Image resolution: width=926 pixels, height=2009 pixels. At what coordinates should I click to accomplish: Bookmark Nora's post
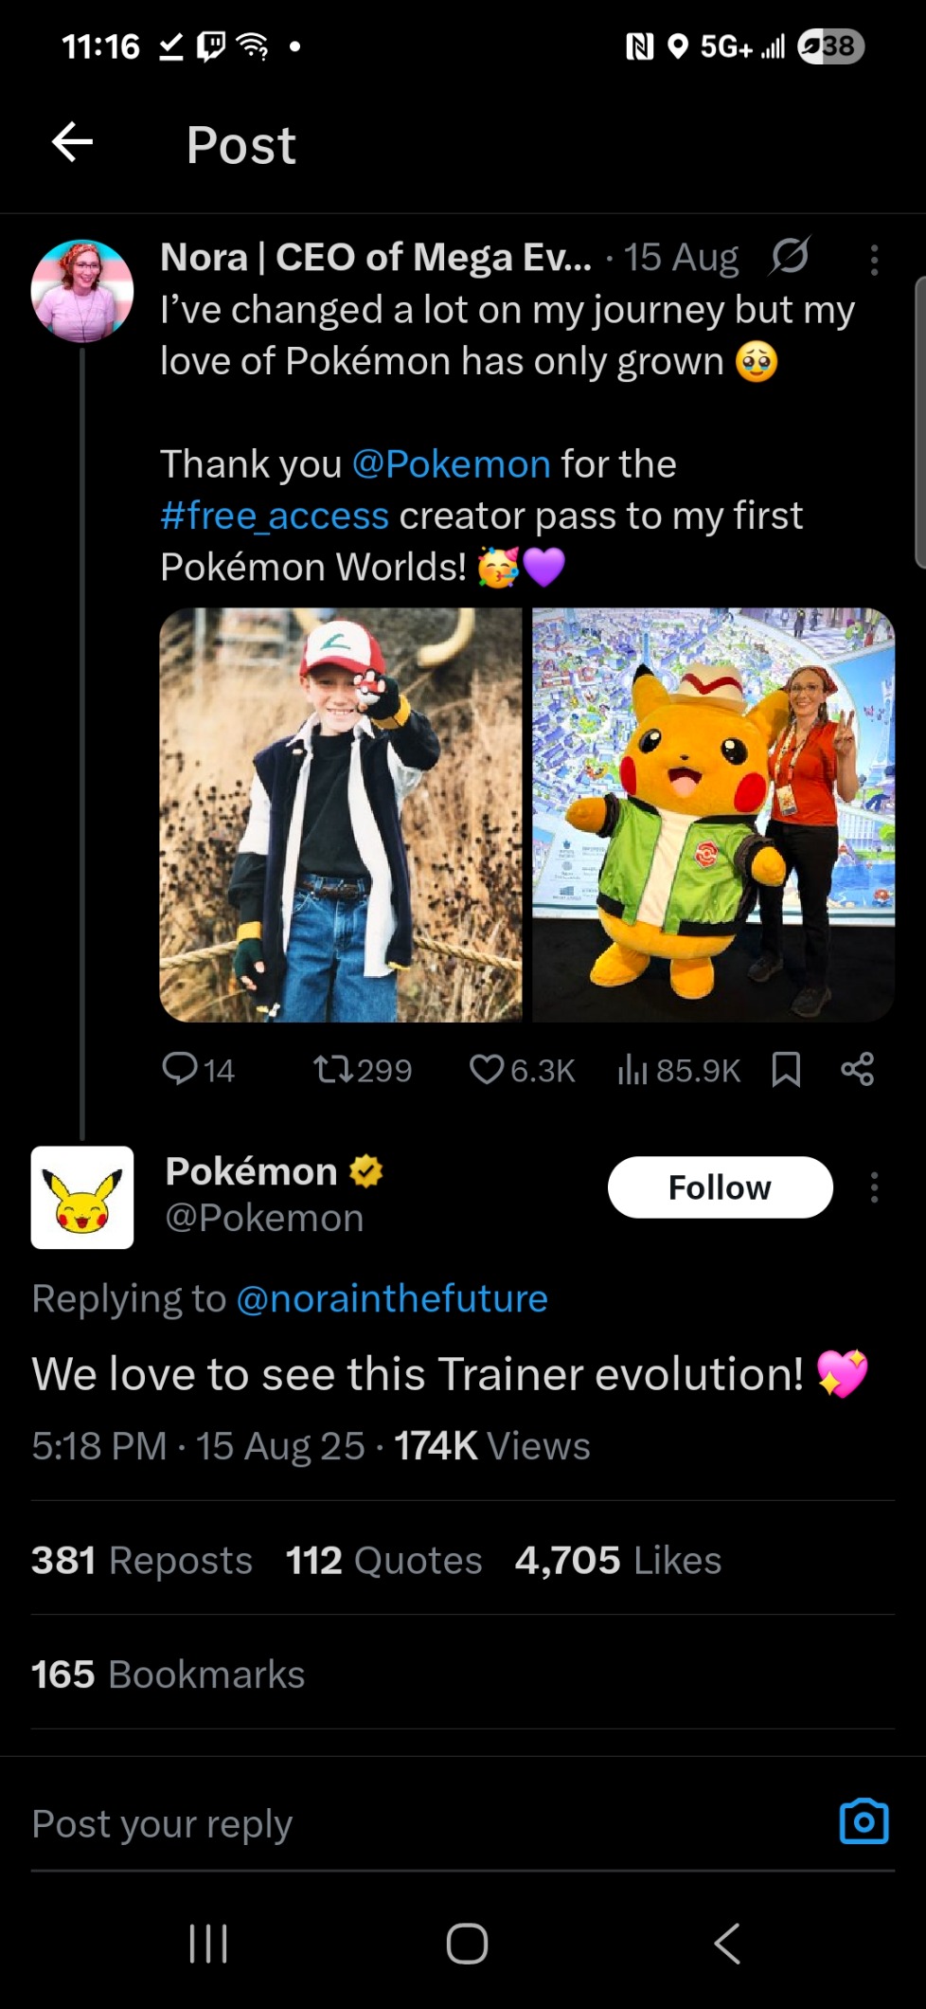786,1070
